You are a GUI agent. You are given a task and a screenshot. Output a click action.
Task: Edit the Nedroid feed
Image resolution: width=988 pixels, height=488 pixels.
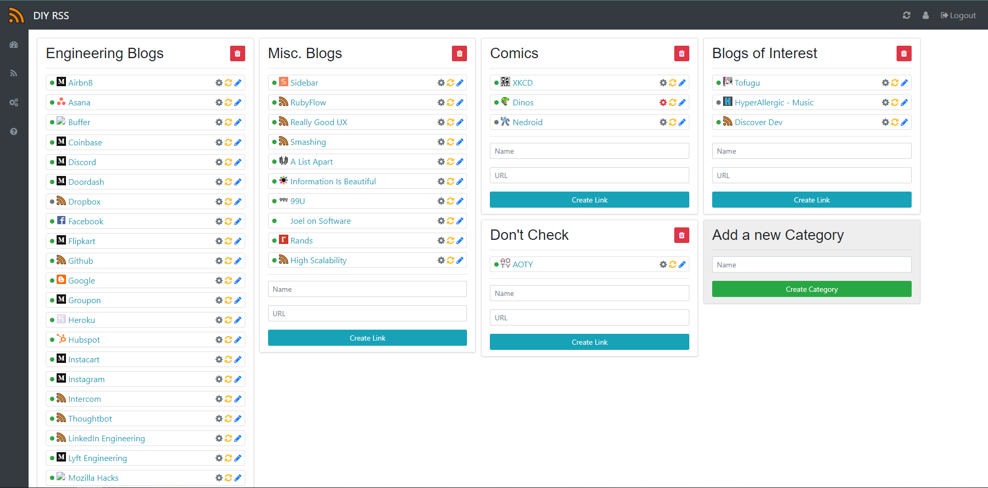click(682, 122)
